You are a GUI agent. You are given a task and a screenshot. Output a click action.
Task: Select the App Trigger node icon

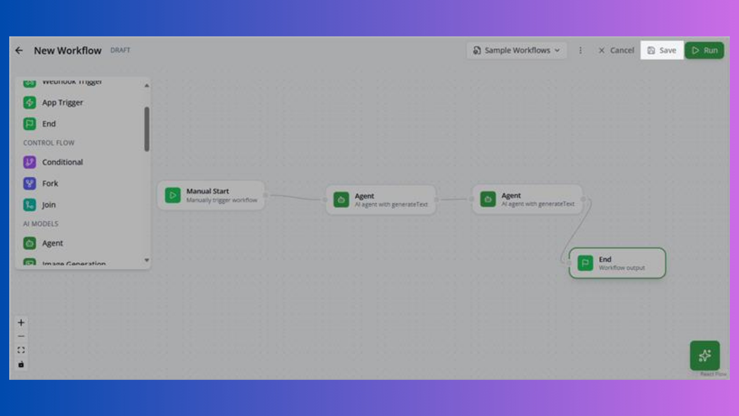point(29,102)
